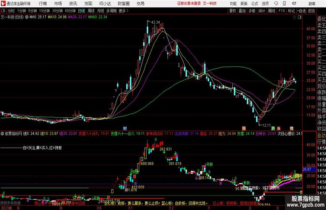Click the orange 预 marker near 12.11 low

(x=244, y=129)
